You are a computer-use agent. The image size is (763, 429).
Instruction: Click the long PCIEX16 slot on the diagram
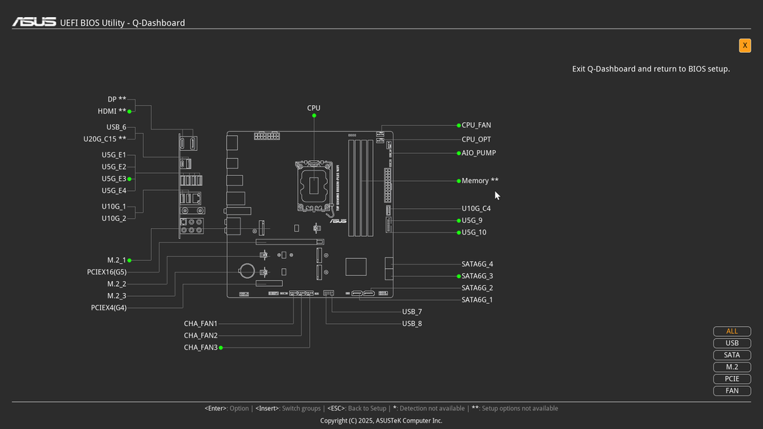[x=290, y=242]
